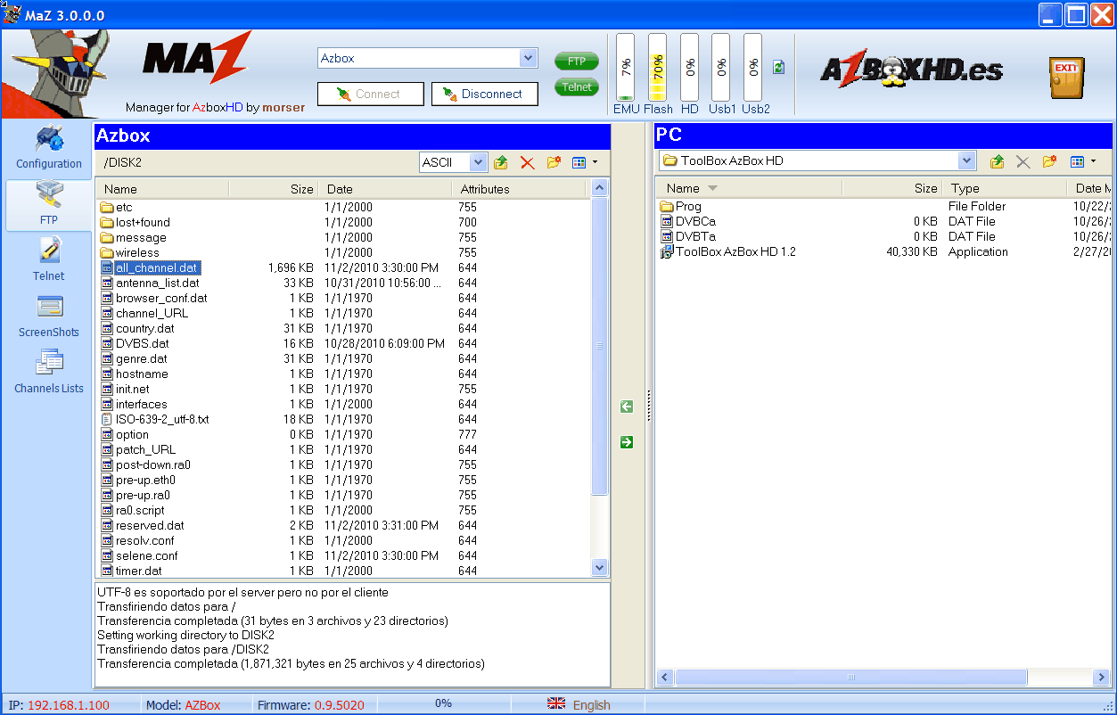This screenshot has width=1117, height=715.
Task: Click the right transfer arrow to PC
Action: click(627, 442)
